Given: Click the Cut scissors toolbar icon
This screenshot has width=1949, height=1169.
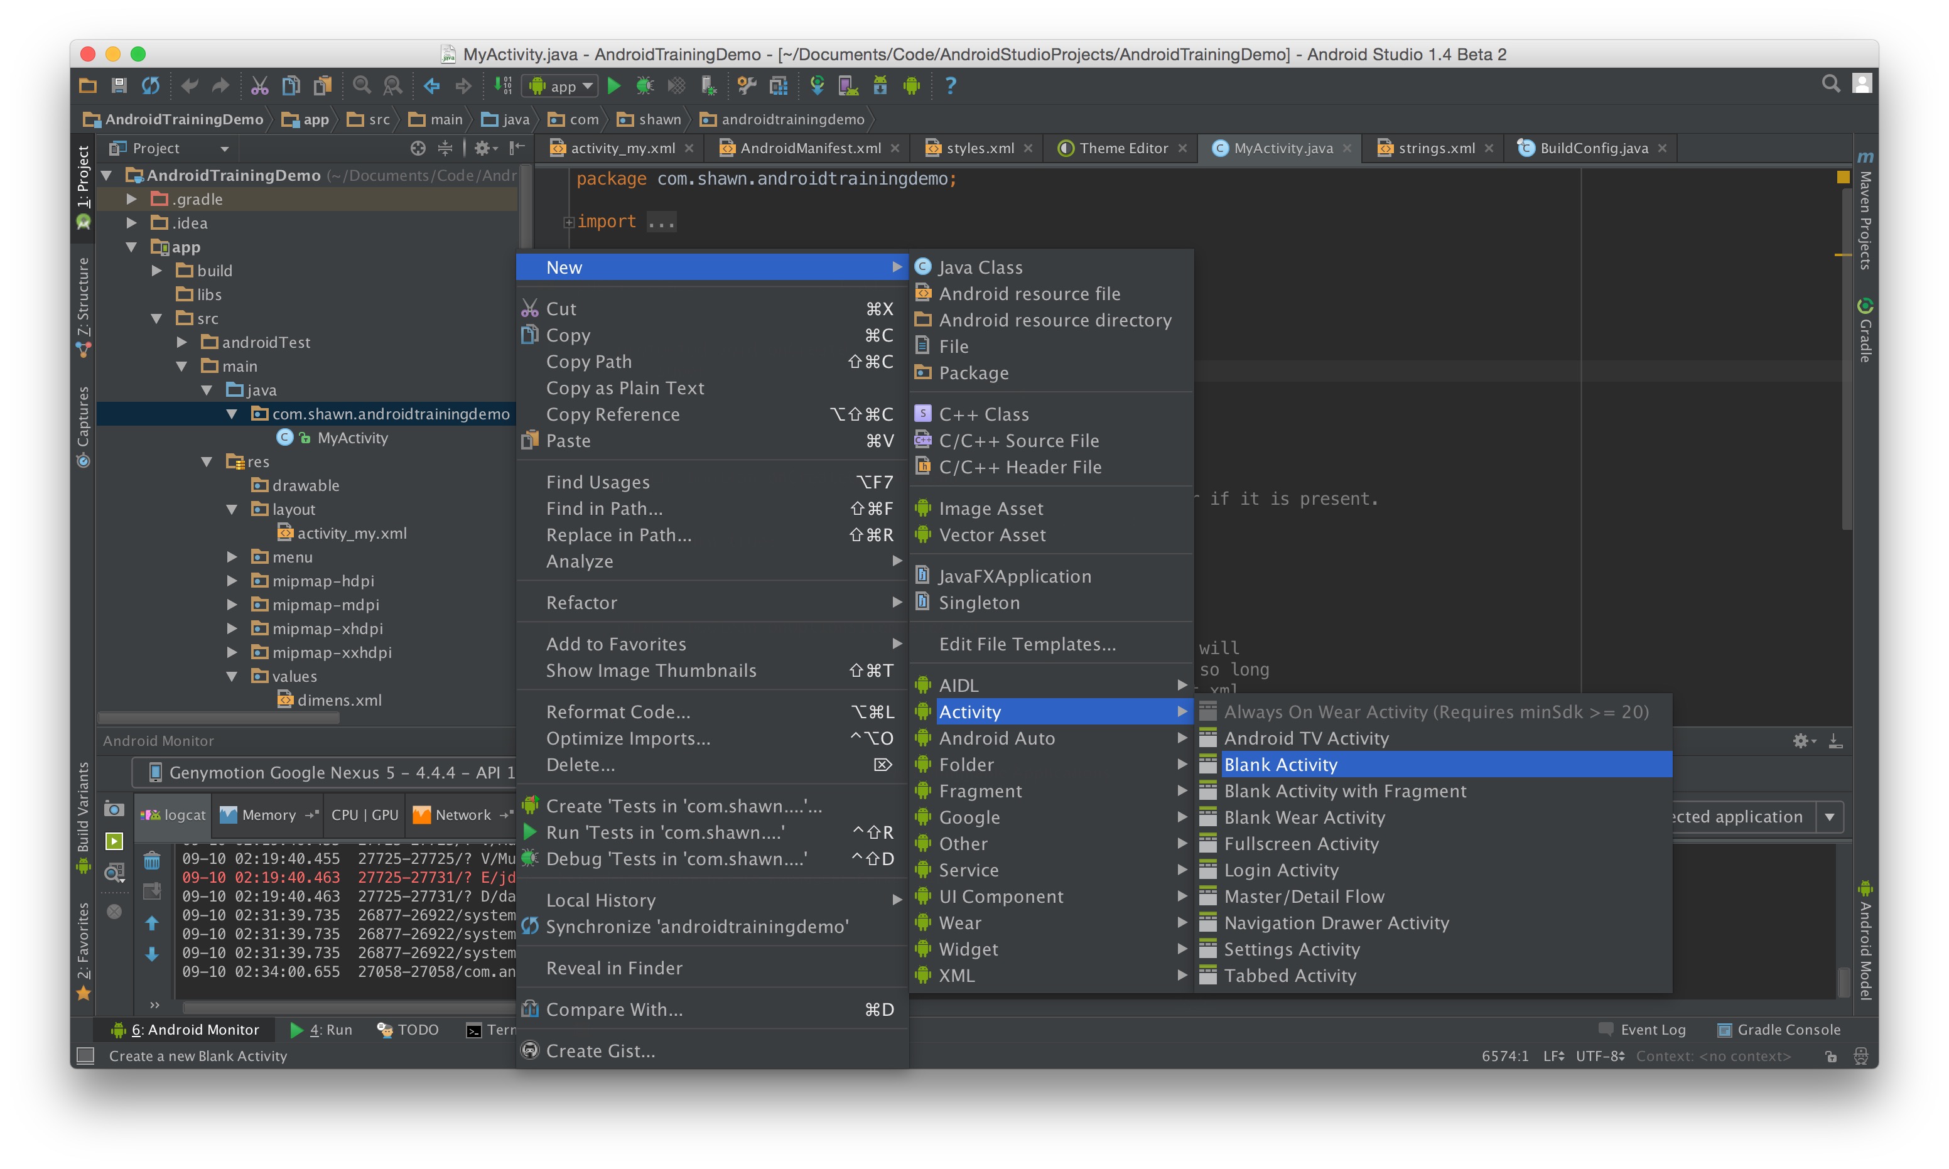Looking at the screenshot, I should [259, 85].
